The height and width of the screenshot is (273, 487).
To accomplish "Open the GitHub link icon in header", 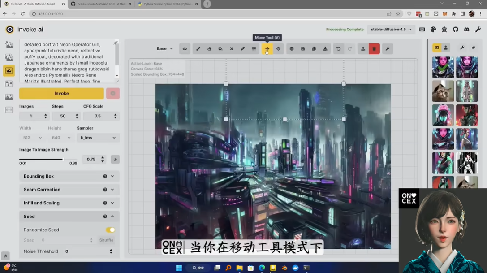I will (455, 30).
